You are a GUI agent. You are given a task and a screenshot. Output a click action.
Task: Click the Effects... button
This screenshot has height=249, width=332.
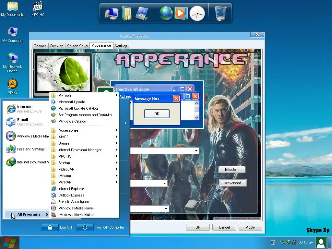click(232, 170)
